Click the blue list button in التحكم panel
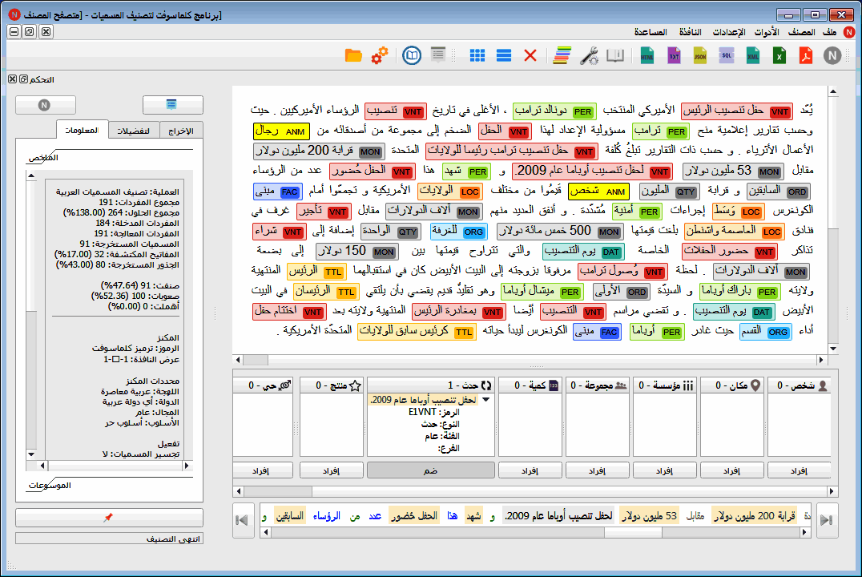 pyautogui.click(x=172, y=104)
